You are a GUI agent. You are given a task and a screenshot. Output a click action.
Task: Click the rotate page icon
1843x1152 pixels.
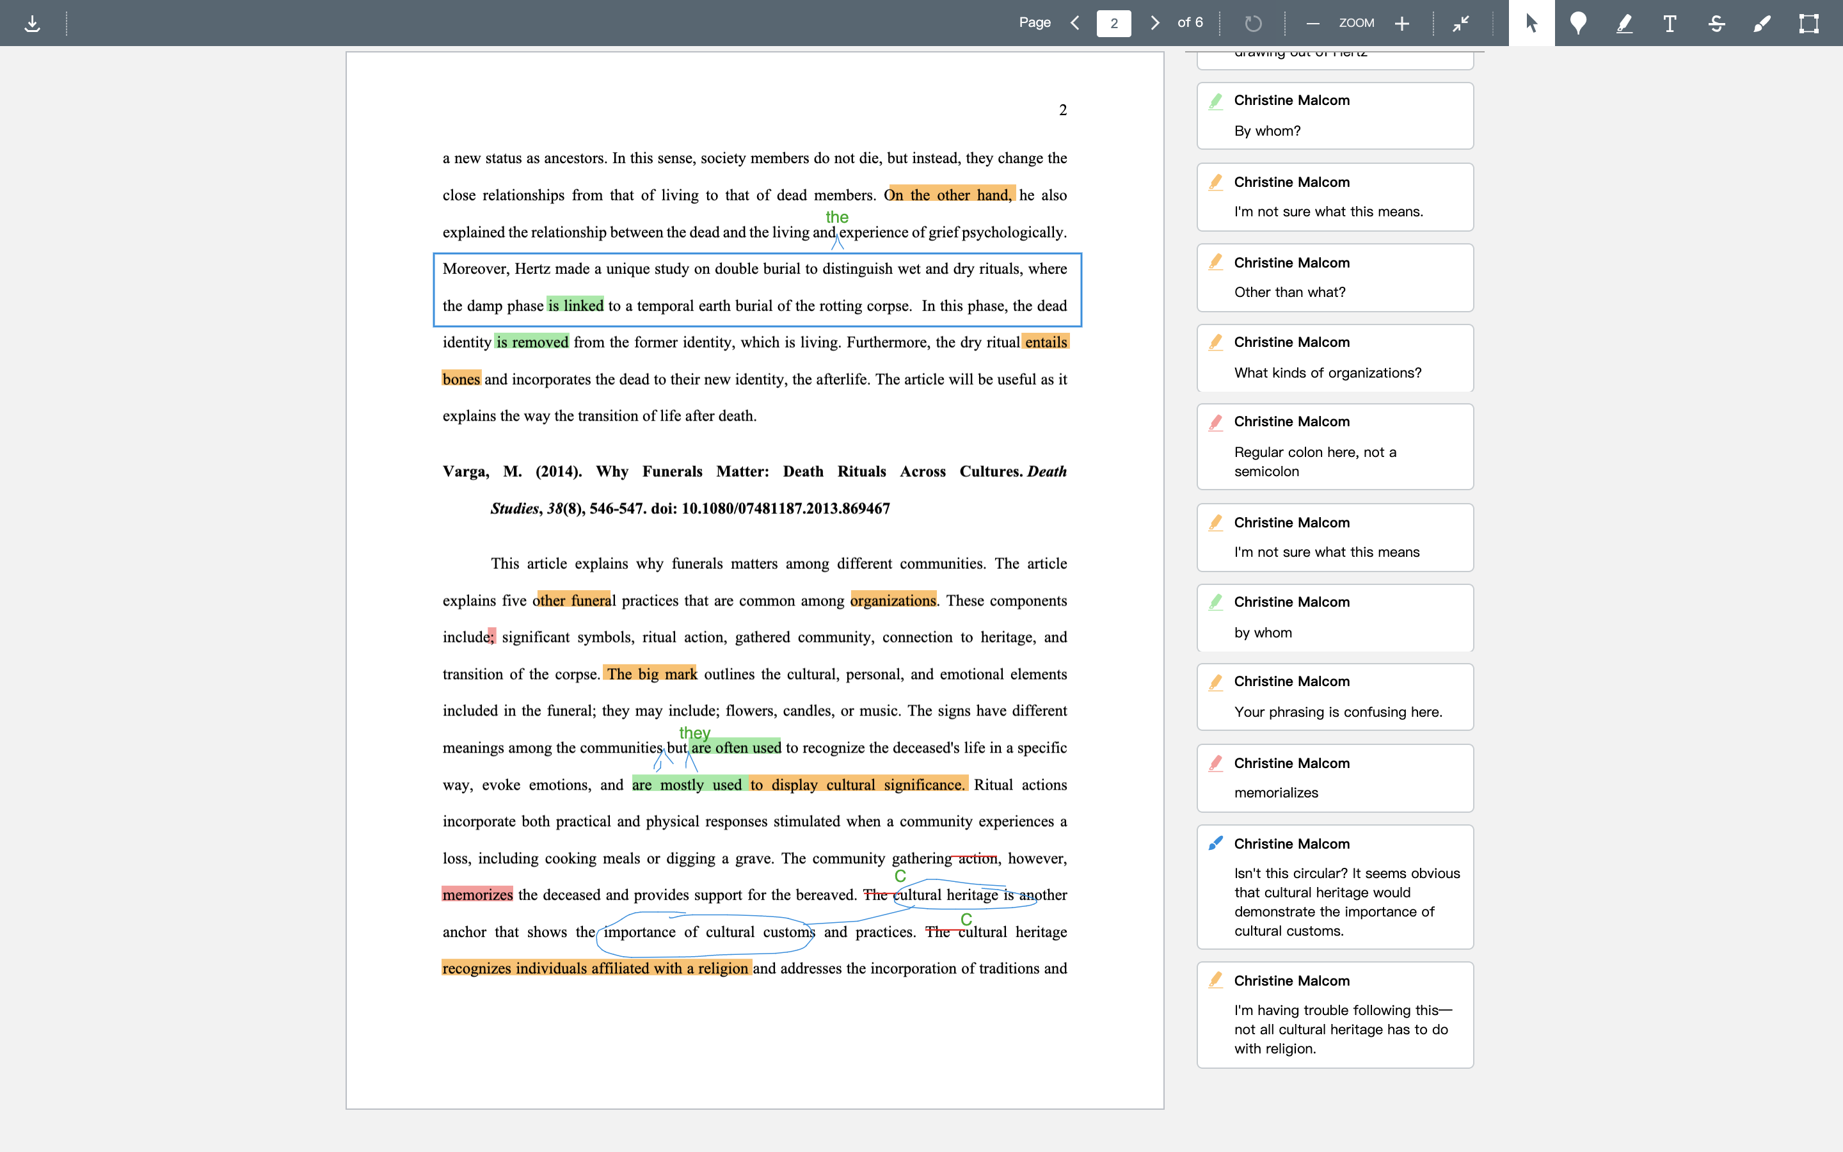[x=1253, y=23]
